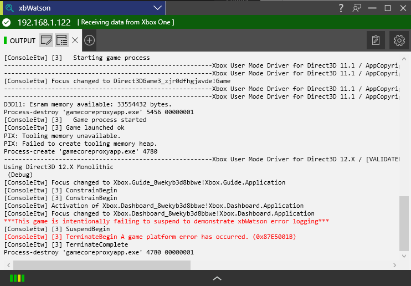The width and height of the screenshot is (411, 286).
Task: Click 'Activation of Xbox.Dashboard' log line
Action: [x=154, y=206]
